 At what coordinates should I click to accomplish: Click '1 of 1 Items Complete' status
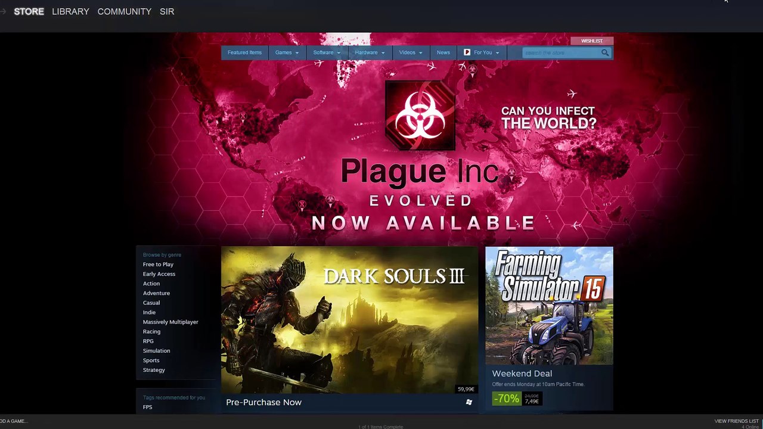(381, 427)
